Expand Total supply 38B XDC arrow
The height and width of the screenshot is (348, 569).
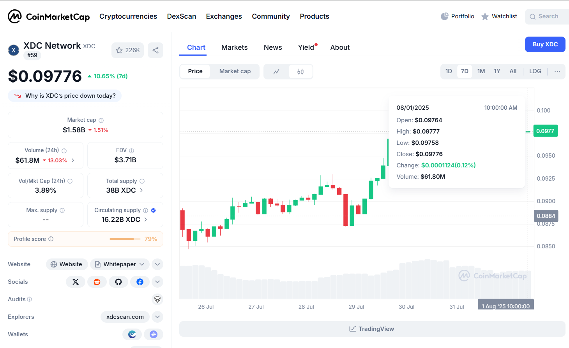tap(141, 190)
